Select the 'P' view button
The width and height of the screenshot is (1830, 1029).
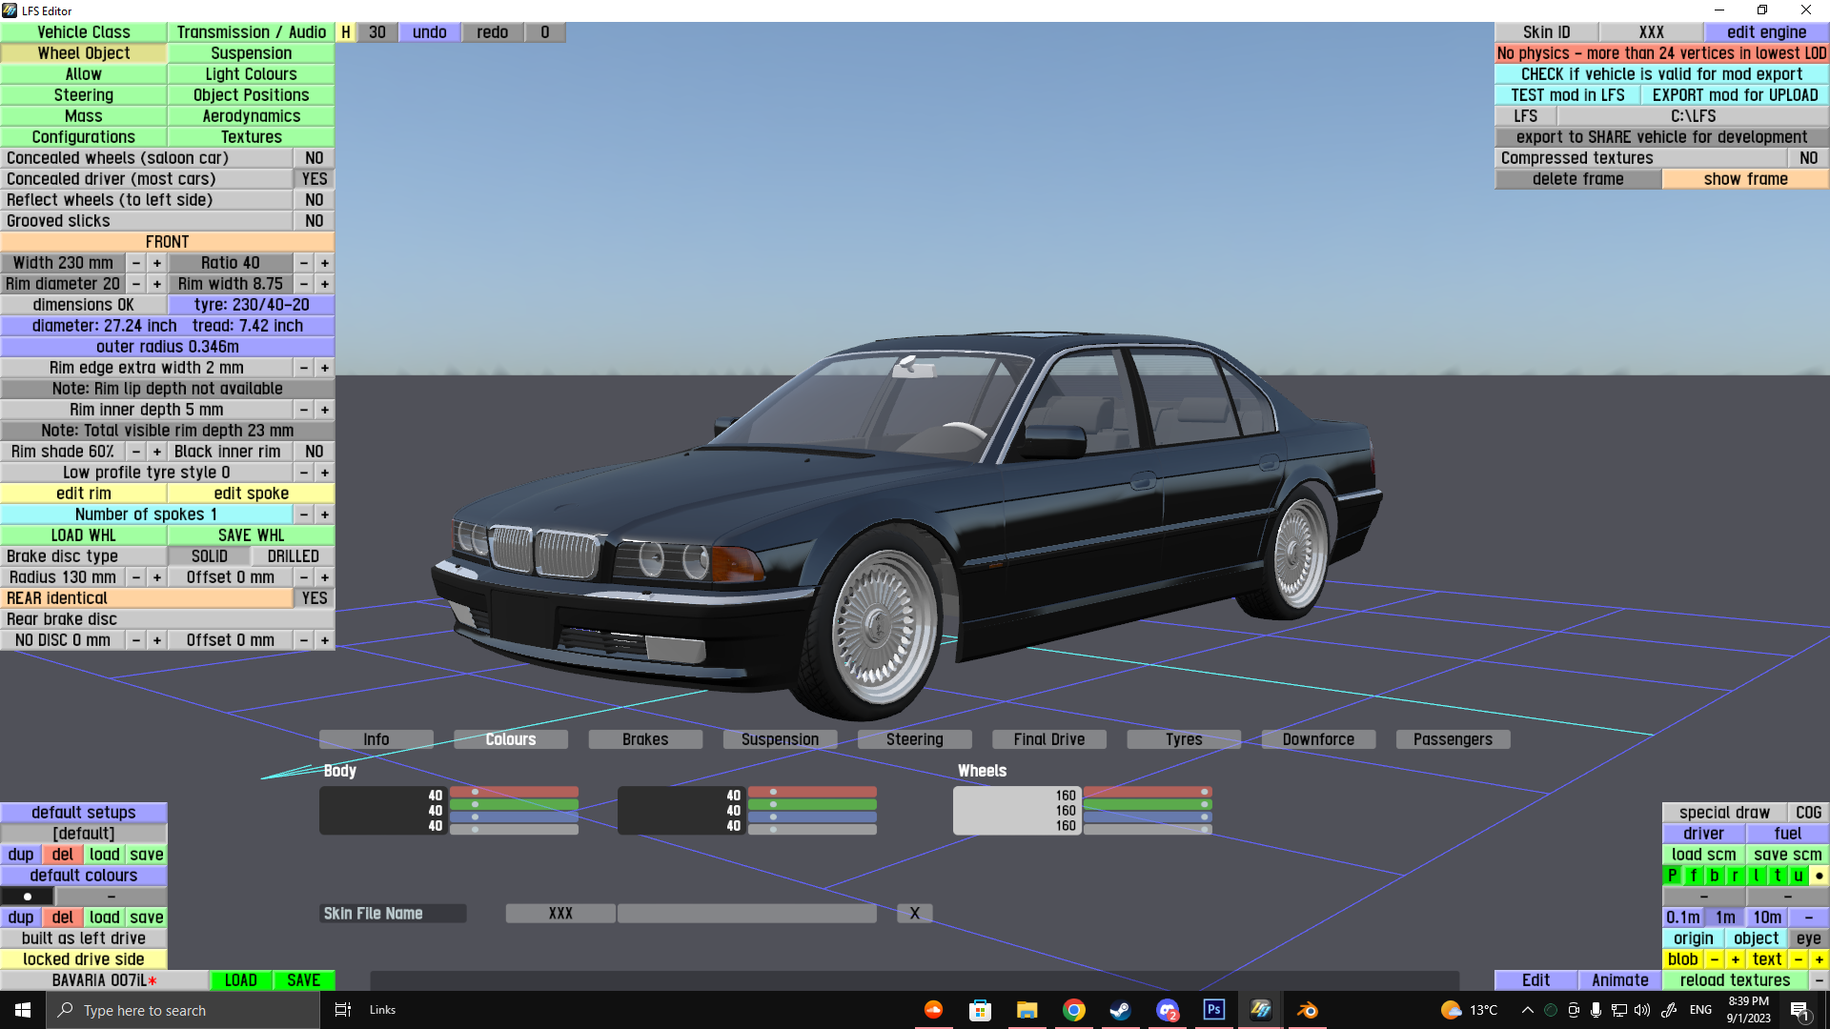point(1673,876)
